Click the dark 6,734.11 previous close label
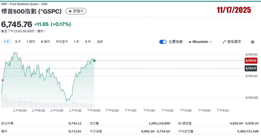Screen dimensions: 261x138 [x=251, y=68]
